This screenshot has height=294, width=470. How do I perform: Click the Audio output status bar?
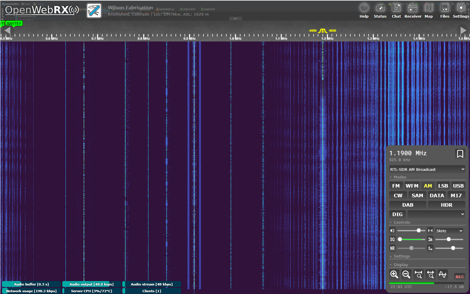click(x=92, y=284)
